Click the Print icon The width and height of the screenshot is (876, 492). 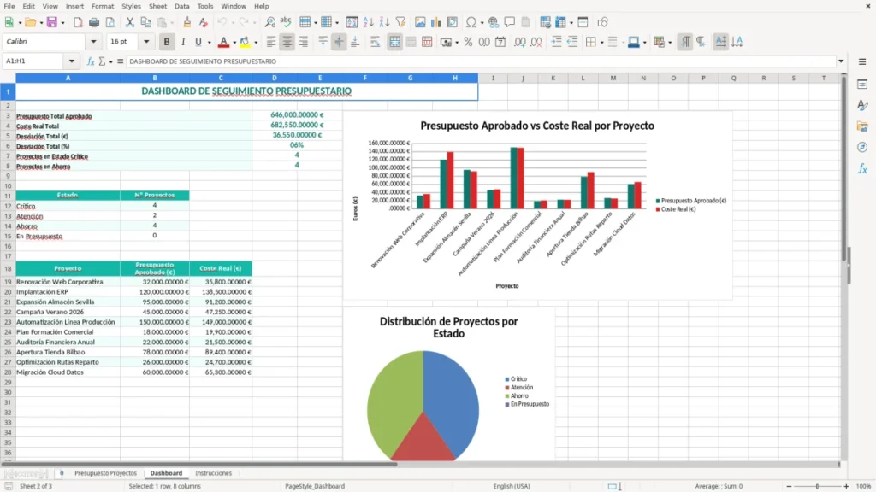click(94, 22)
